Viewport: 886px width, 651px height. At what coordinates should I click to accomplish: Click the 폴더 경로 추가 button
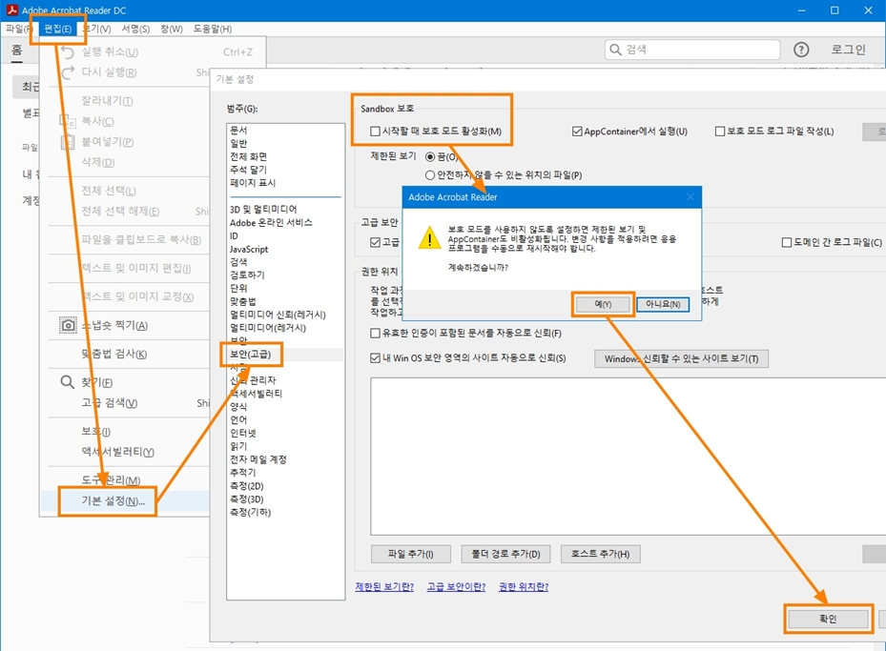[505, 554]
